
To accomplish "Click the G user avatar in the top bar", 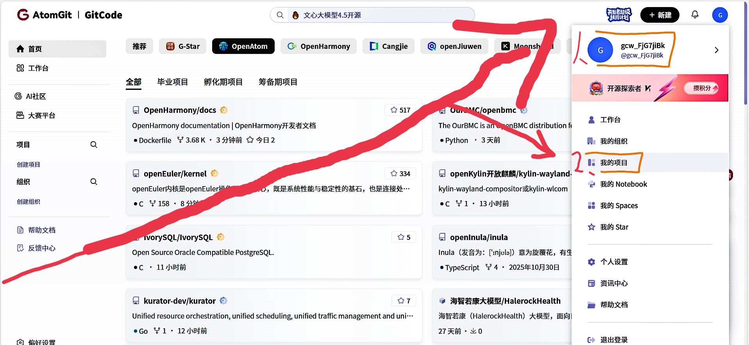I will coord(720,15).
